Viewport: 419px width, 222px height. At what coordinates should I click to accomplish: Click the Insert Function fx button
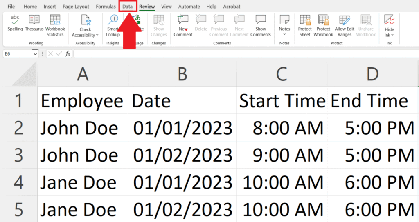point(68,54)
